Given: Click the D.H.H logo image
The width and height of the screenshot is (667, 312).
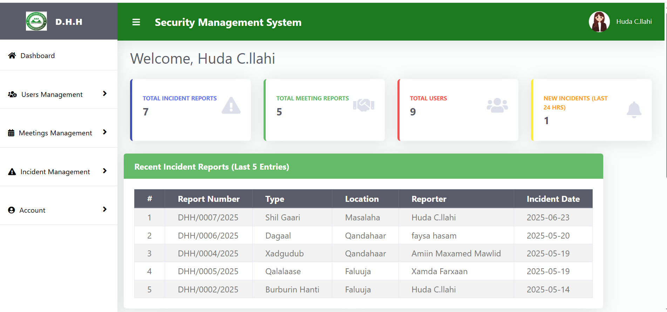Looking at the screenshot, I should (36, 21).
